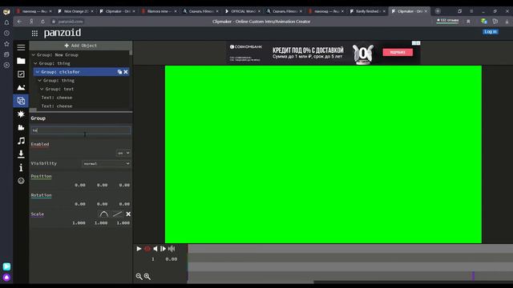This screenshot has height=288, width=513.
Task: Open the info panel icon
Action: 21,167
